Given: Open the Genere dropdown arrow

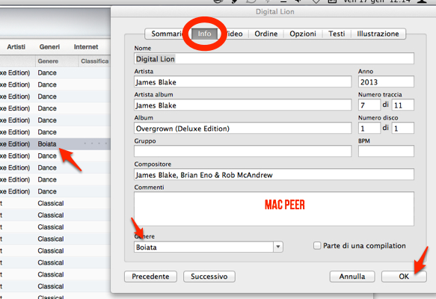Looking at the screenshot, I should click(277, 247).
